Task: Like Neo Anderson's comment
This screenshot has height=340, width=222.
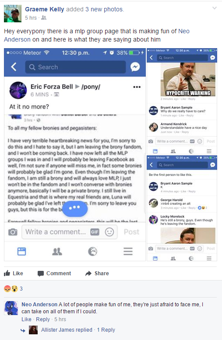Action: click(26, 319)
